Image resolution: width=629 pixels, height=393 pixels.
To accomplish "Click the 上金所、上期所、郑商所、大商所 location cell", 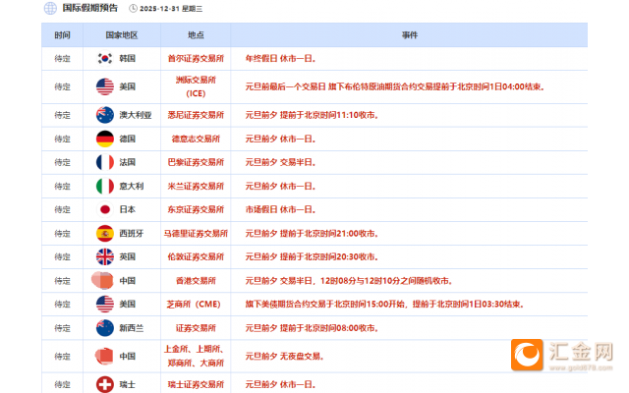I will point(196,356).
